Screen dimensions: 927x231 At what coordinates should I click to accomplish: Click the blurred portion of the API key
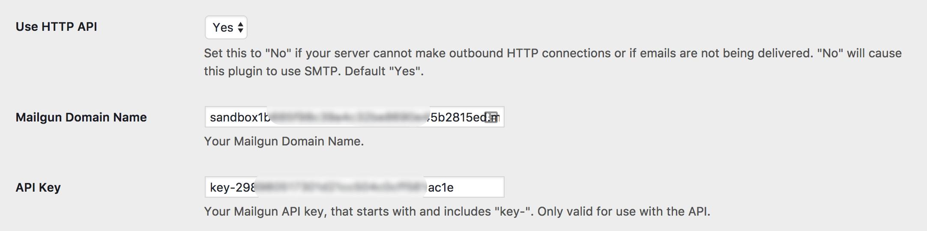(x=341, y=187)
